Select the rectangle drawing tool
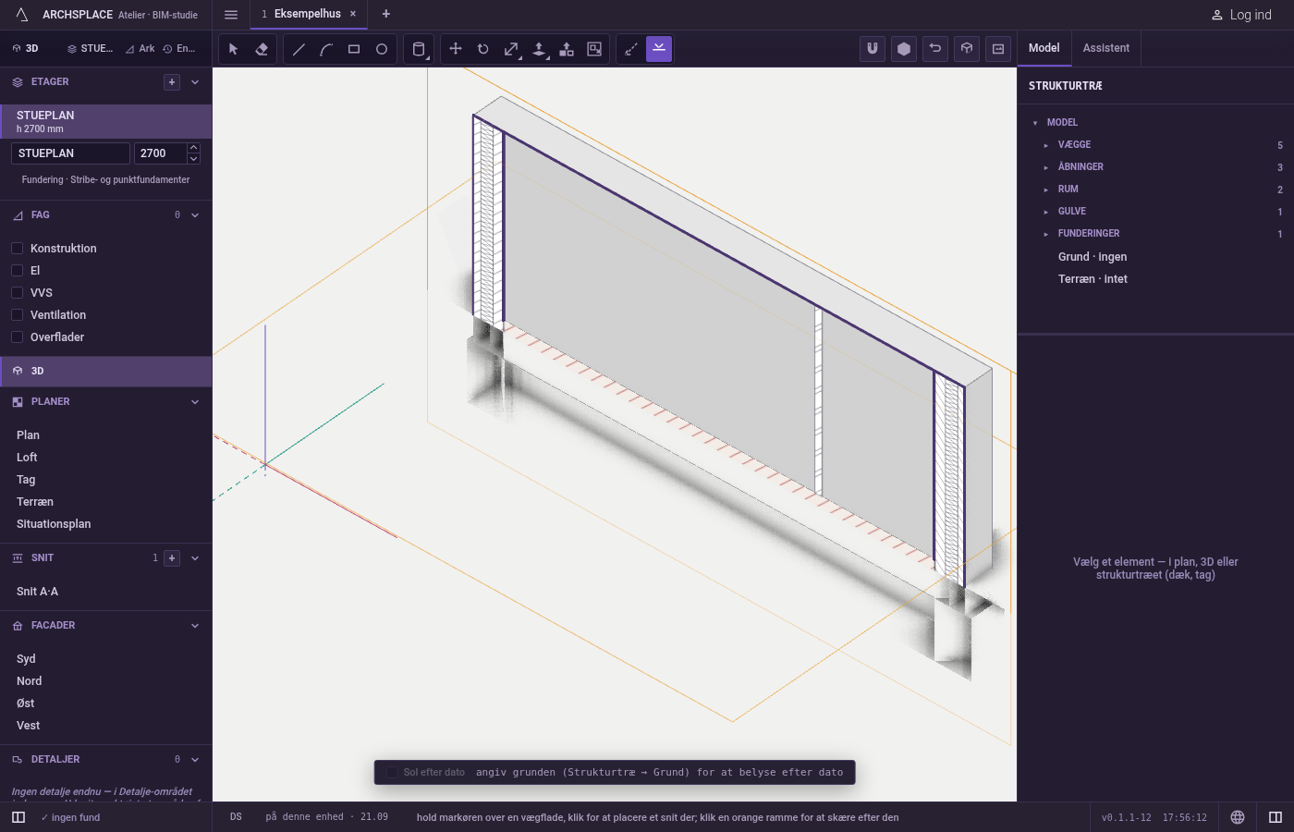 click(x=354, y=49)
